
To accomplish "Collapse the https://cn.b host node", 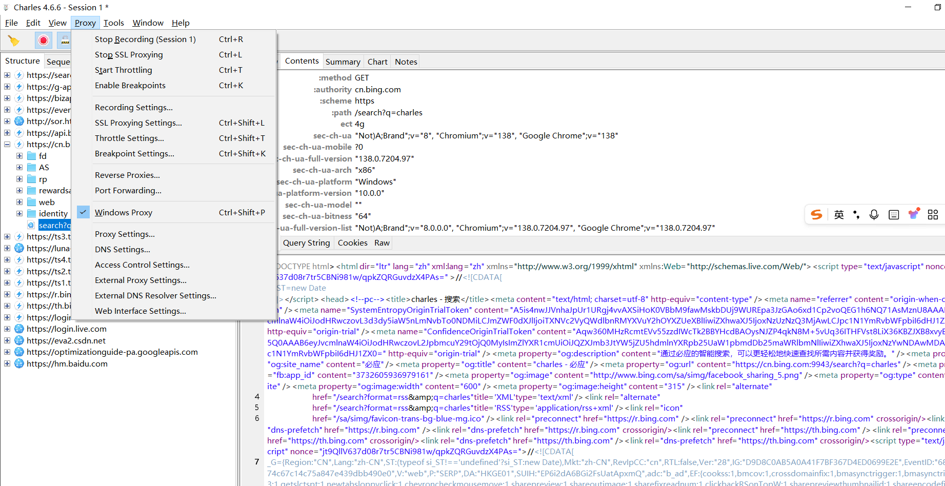I will [7, 144].
